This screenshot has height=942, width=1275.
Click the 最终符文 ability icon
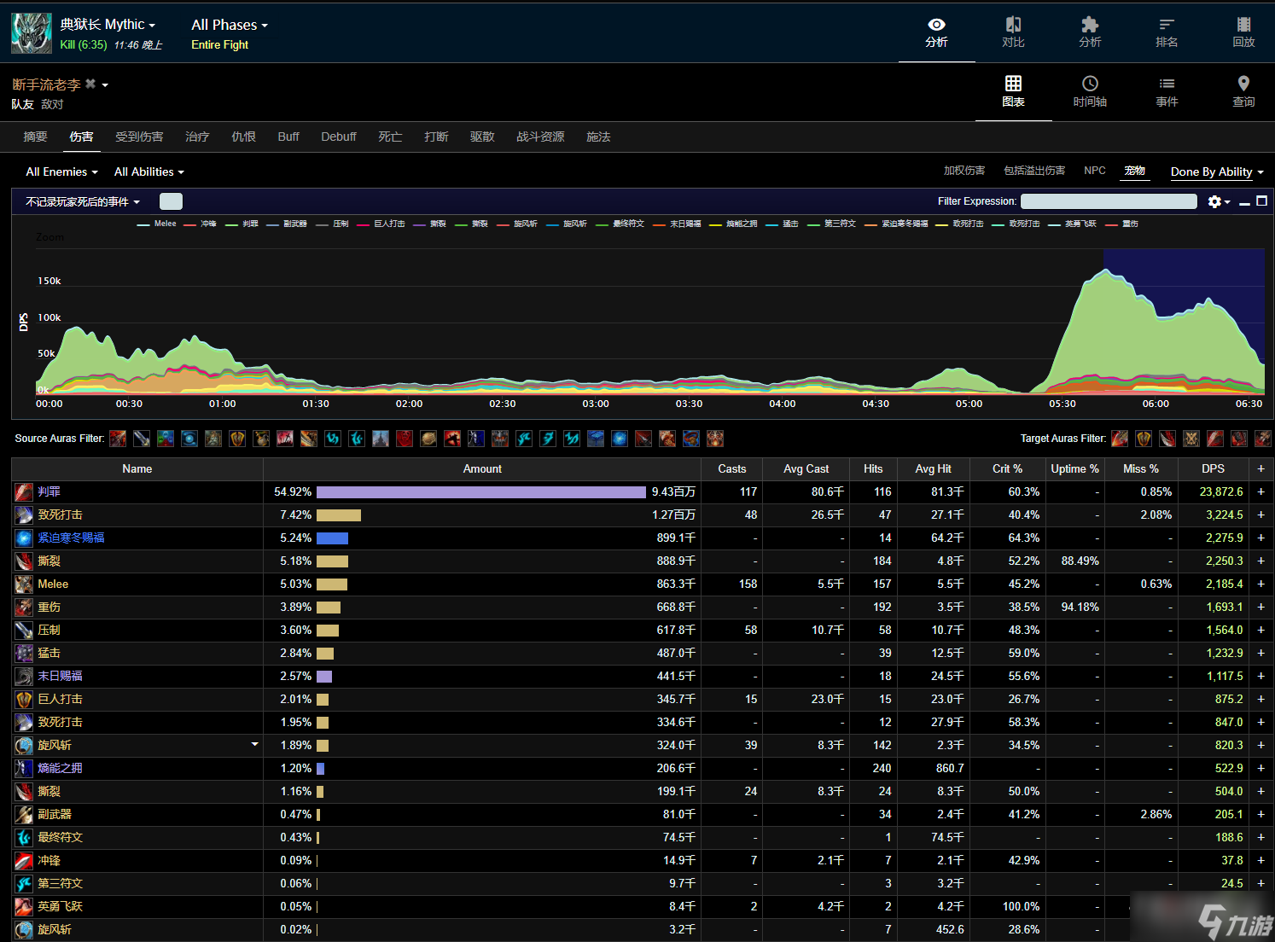click(24, 838)
